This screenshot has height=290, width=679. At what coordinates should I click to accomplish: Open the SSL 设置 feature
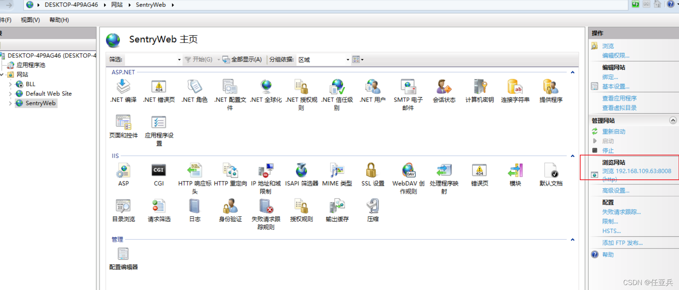[x=373, y=174]
